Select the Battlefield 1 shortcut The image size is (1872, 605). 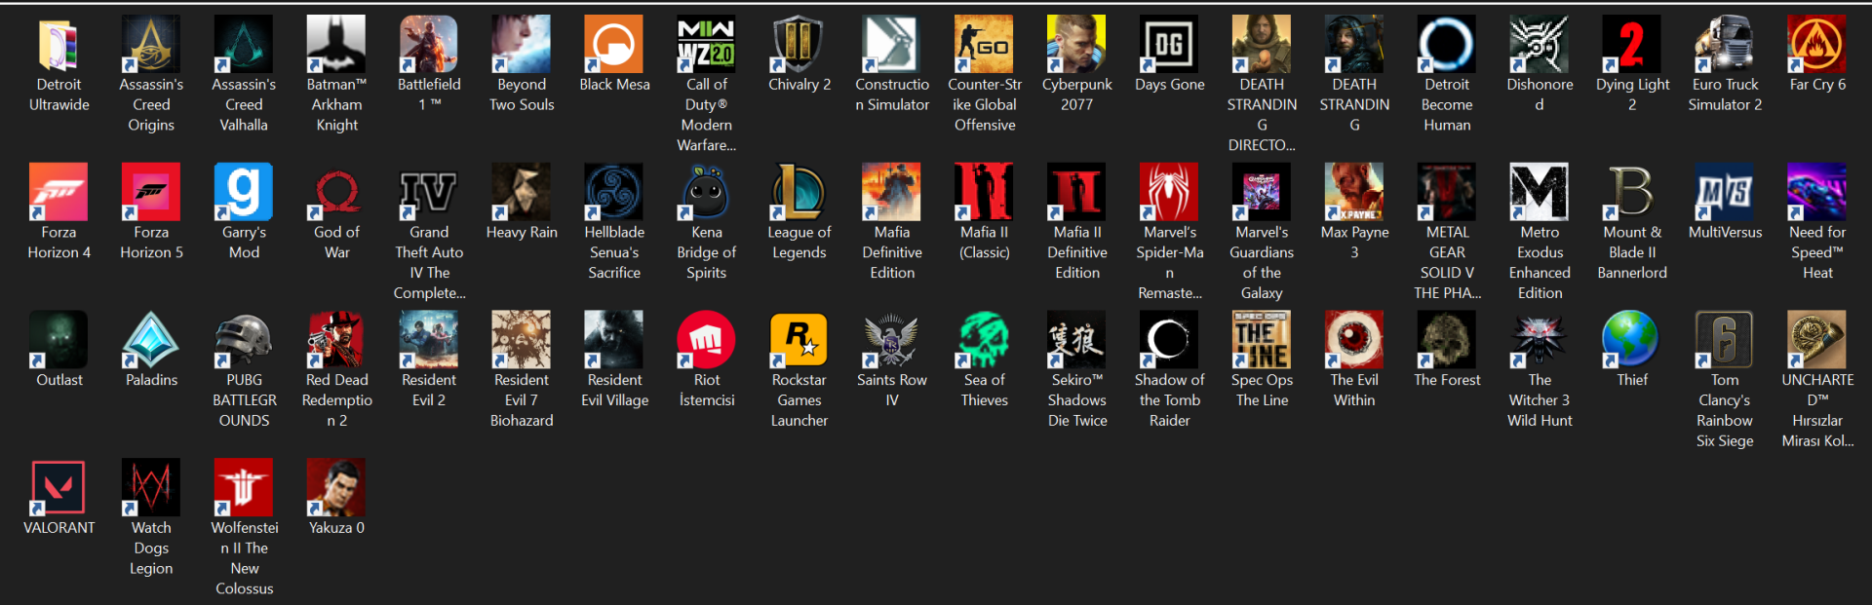429,45
